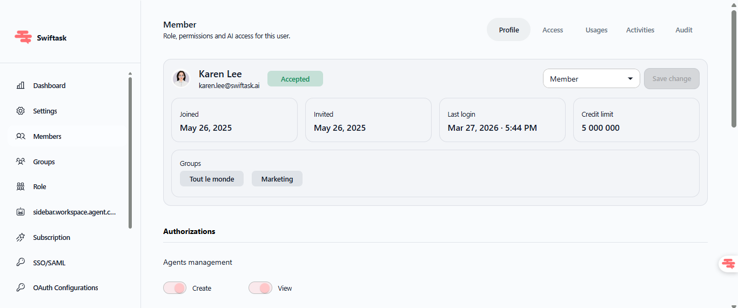Click the Save change button

click(x=672, y=79)
